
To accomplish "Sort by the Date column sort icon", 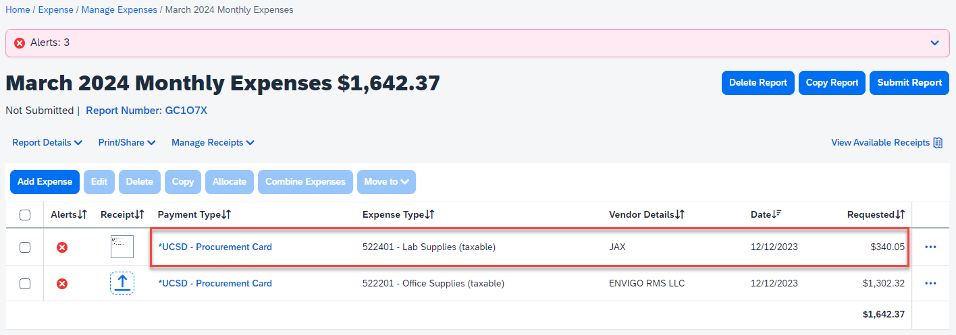I will click(x=777, y=214).
